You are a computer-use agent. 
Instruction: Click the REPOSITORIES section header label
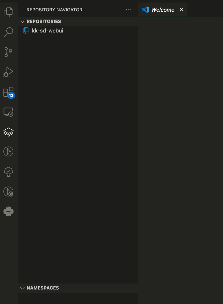[44, 21]
